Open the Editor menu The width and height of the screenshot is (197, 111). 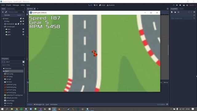[x=23, y=5]
